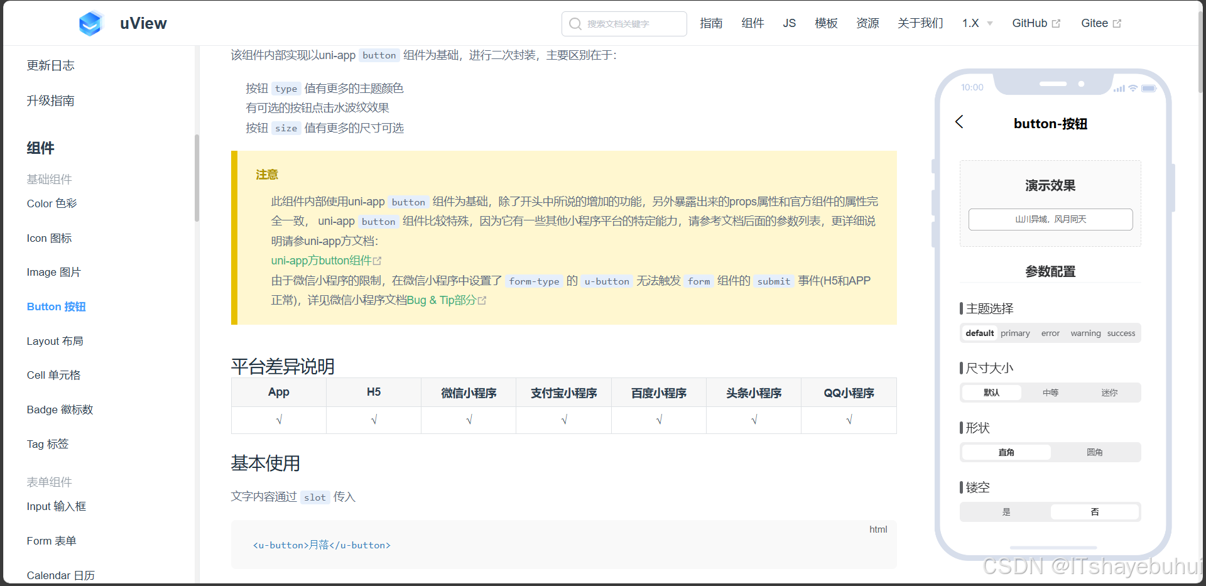Open Button 按钮 in the sidebar

pos(56,307)
